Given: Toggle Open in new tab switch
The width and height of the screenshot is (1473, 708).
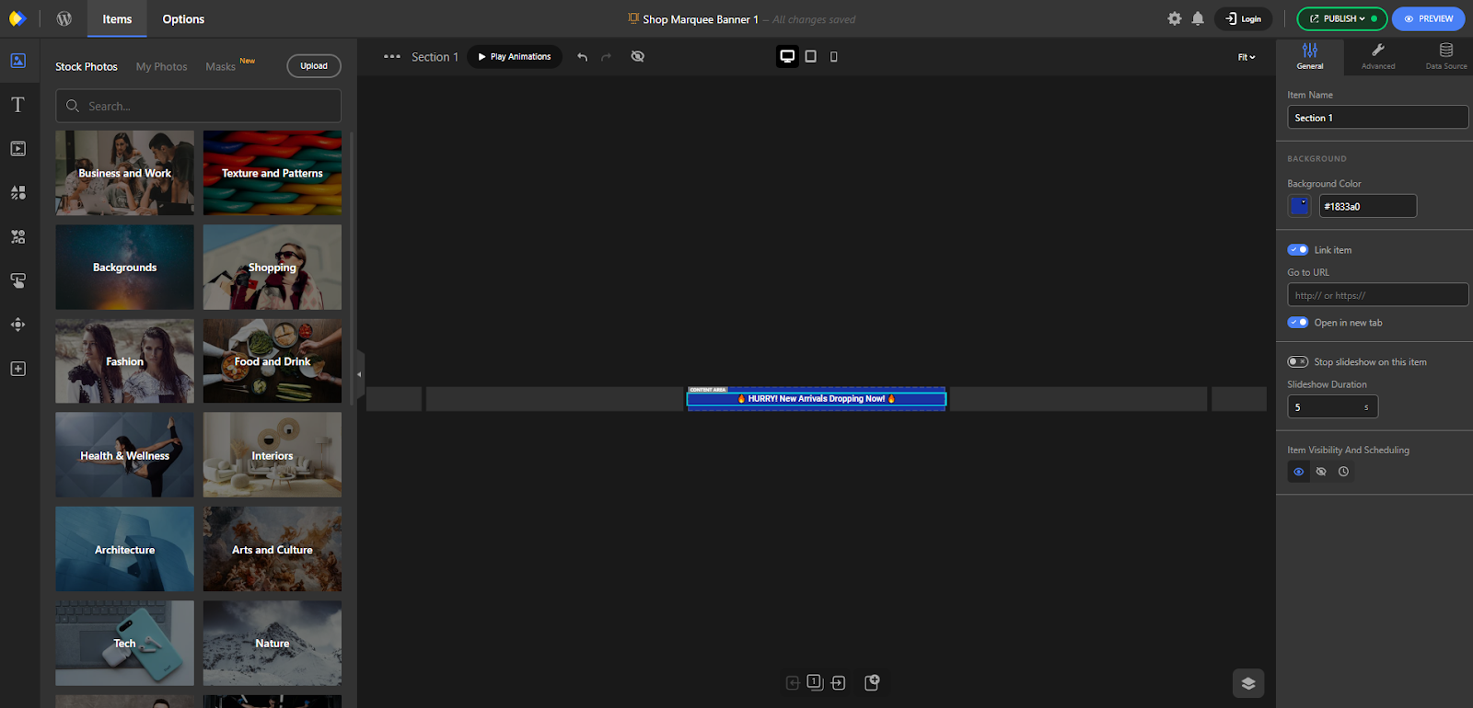Looking at the screenshot, I should click(1298, 323).
